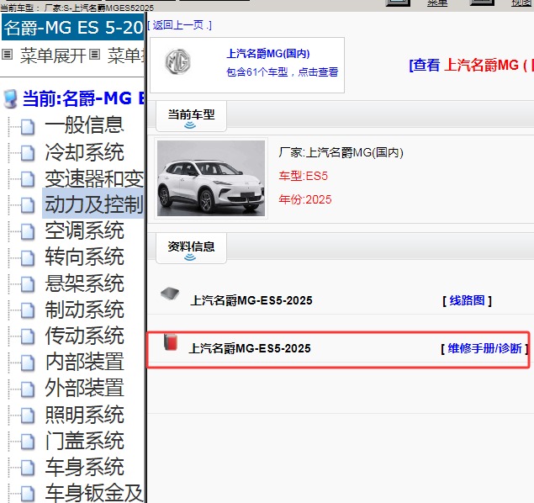The image size is (534, 503).
Task: Click the 名爵-MG ES 5 header title
Action: point(73,27)
